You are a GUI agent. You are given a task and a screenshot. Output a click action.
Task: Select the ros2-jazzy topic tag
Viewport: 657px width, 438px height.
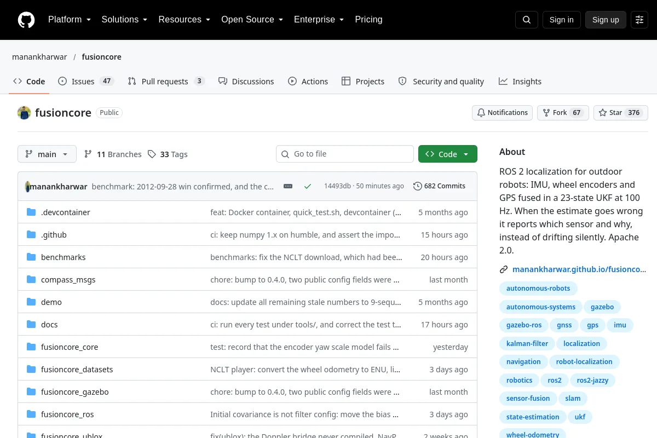pyautogui.click(x=593, y=381)
